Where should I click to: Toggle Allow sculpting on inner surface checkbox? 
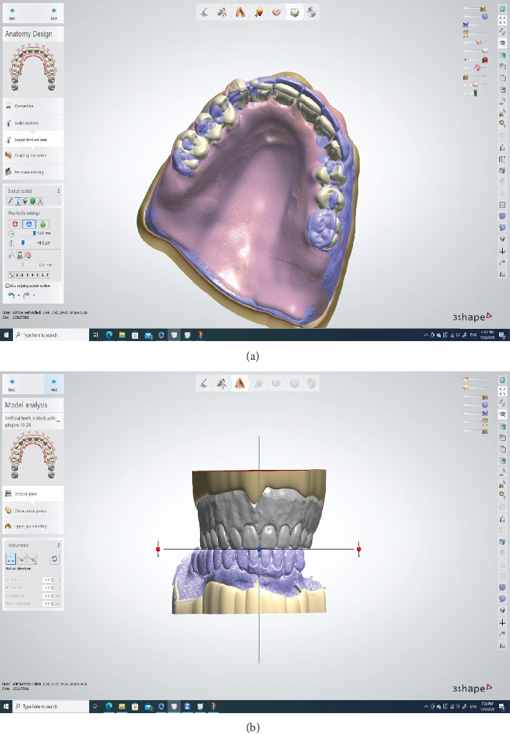coord(7,286)
